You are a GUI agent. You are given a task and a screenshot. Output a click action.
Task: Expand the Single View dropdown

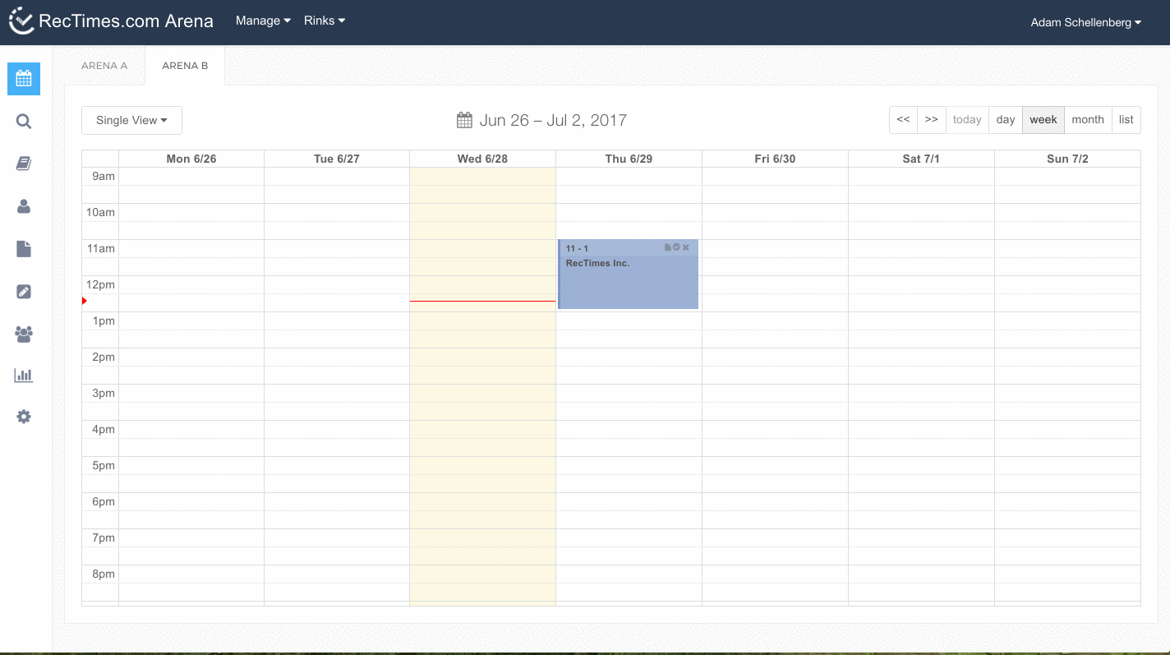(x=131, y=120)
